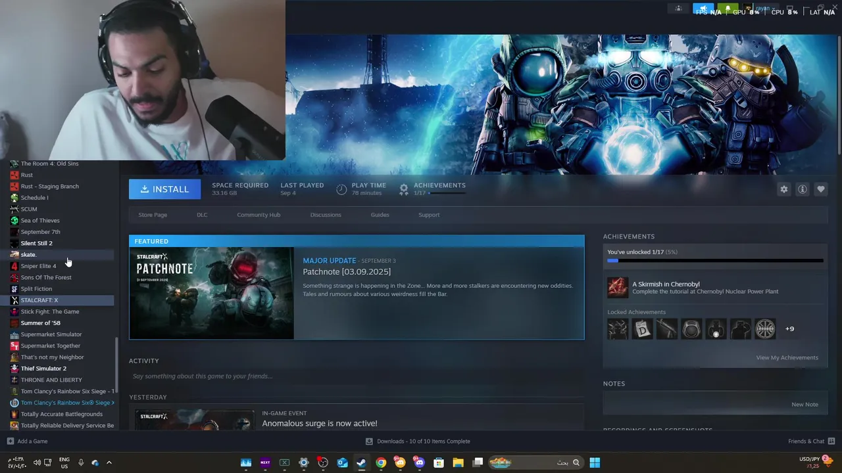Add STALCRAFT: X to favorites with heart
Screen dimensions: 842x473
(820, 189)
